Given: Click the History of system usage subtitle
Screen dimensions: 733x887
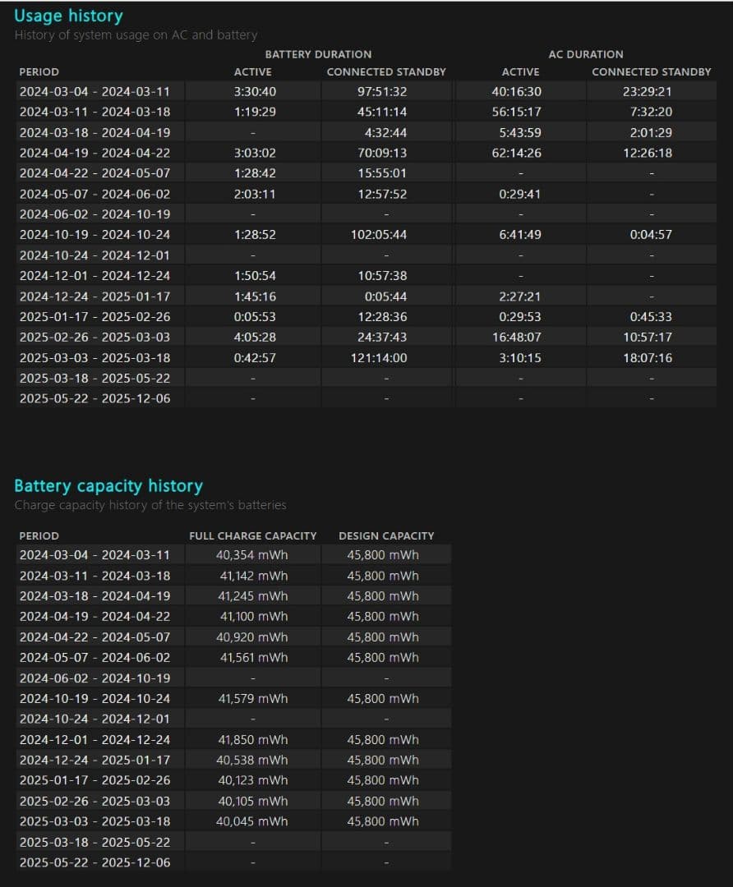Looking at the screenshot, I should 136,35.
